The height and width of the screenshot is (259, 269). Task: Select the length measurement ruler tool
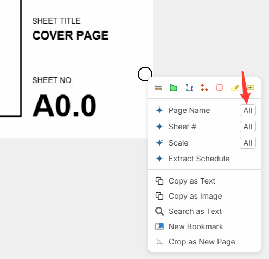[158, 87]
